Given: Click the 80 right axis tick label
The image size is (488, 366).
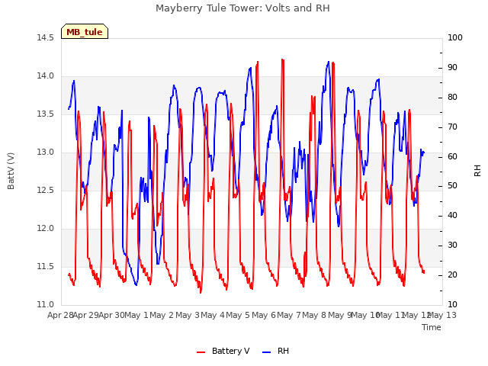Looking at the screenshot, I should [x=452, y=98].
